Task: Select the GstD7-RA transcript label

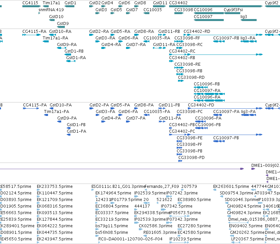Action: [136, 45]
